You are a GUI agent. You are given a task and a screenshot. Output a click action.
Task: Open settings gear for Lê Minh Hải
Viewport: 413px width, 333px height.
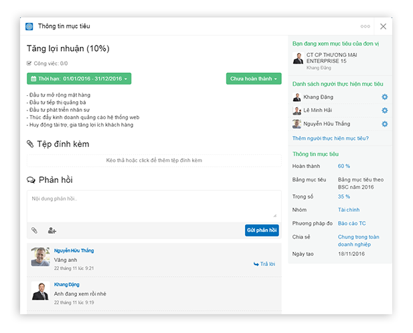(x=384, y=111)
